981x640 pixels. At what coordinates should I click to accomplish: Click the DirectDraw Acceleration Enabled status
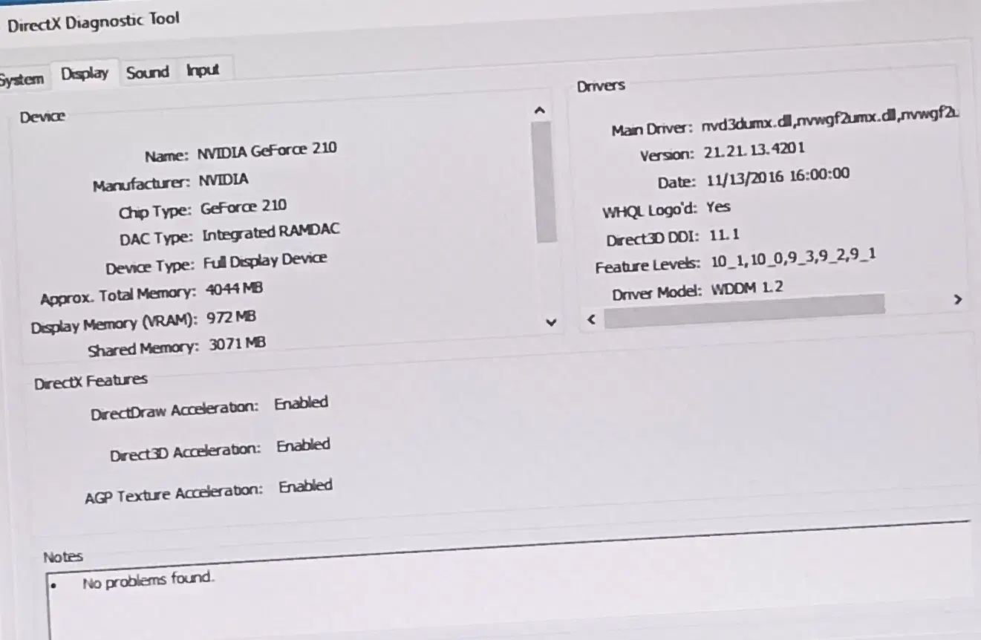tap(301, 404)
